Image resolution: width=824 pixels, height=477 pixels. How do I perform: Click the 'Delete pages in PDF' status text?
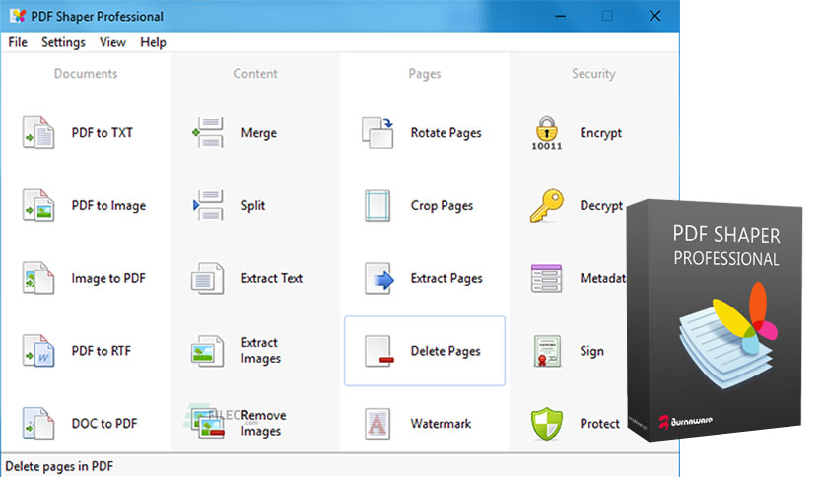(x=59, y=466)
